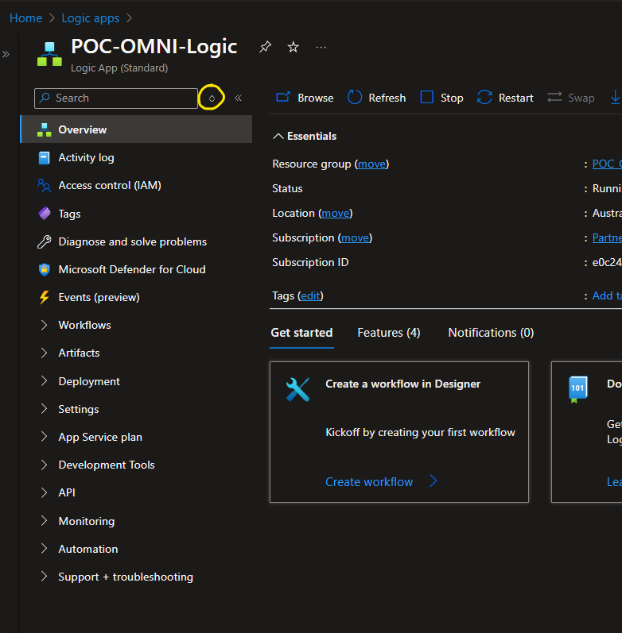Open the POC resource group link

(607, 164)
